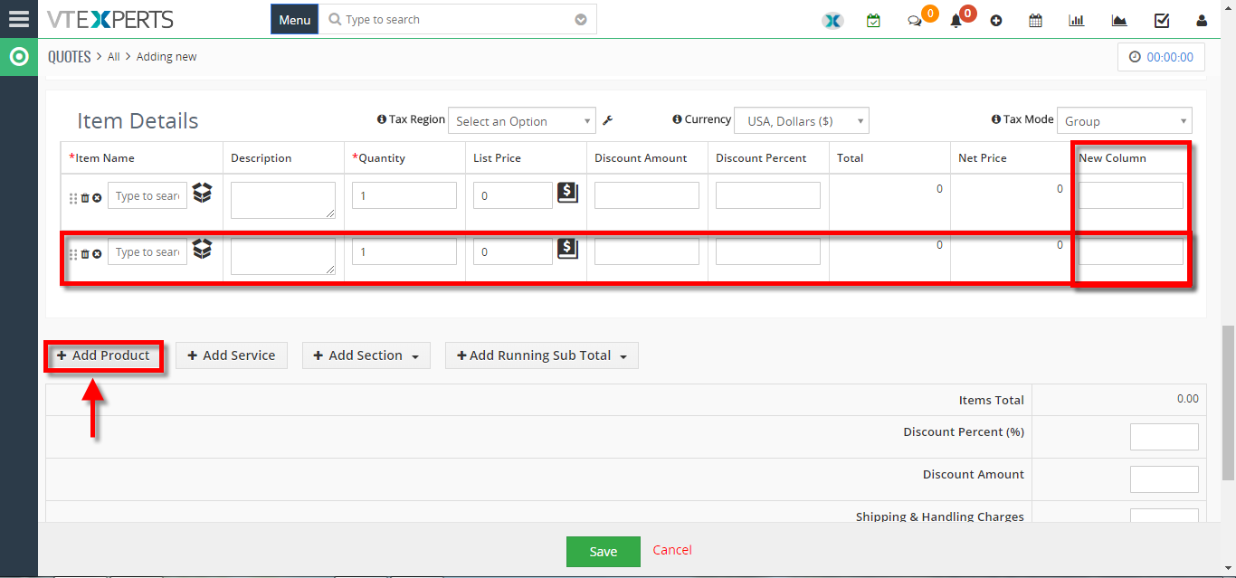
Task: Click first row Quantity field
Action: (404, 195)
